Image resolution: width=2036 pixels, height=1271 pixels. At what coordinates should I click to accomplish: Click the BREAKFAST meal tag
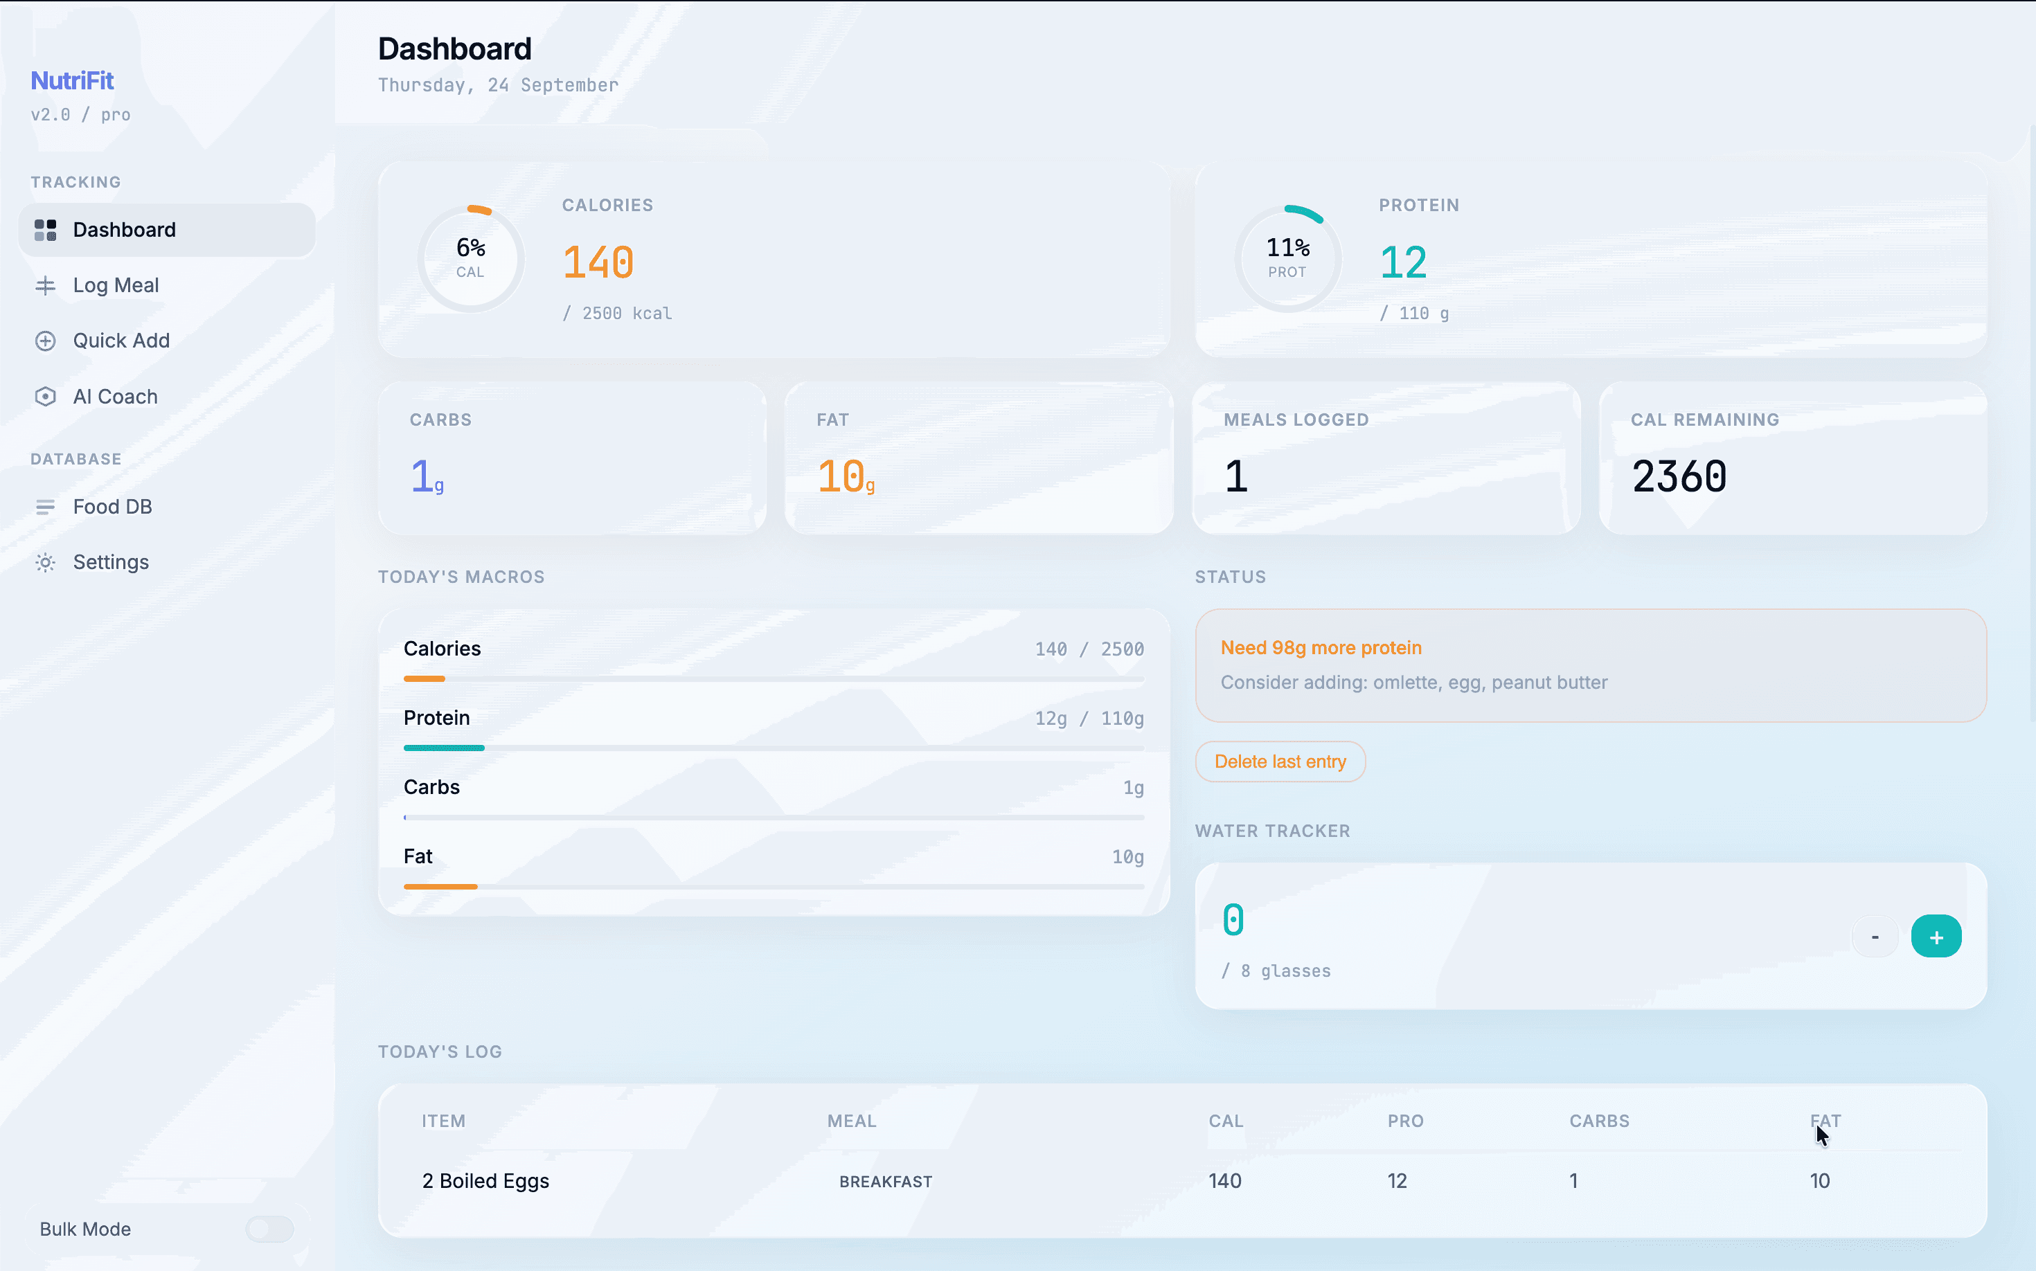point(886,1181)
